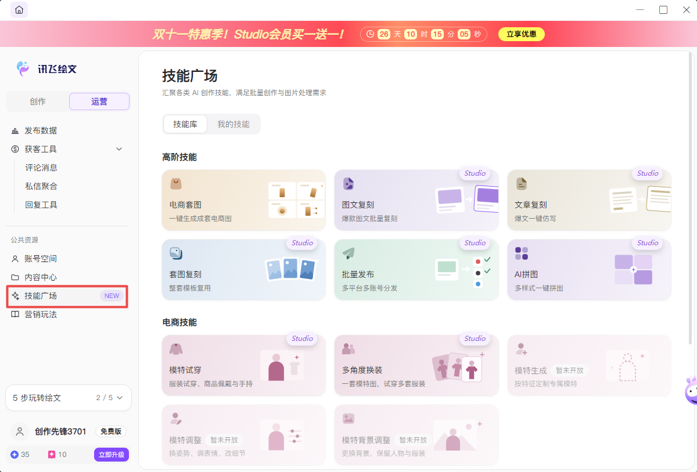The height and width of the screenshot is (472, 697).
Task: Select the 我的技能 tab
Action: tap(233, 124)
